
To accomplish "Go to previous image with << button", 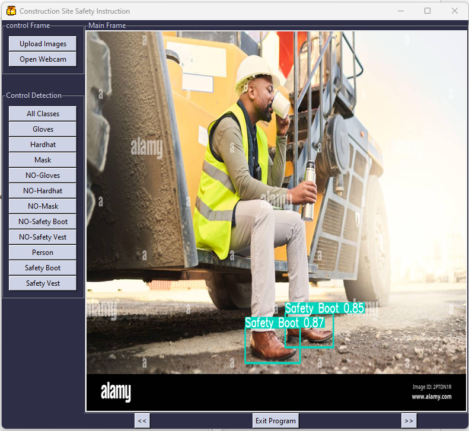I will click(x=142, y=421).
